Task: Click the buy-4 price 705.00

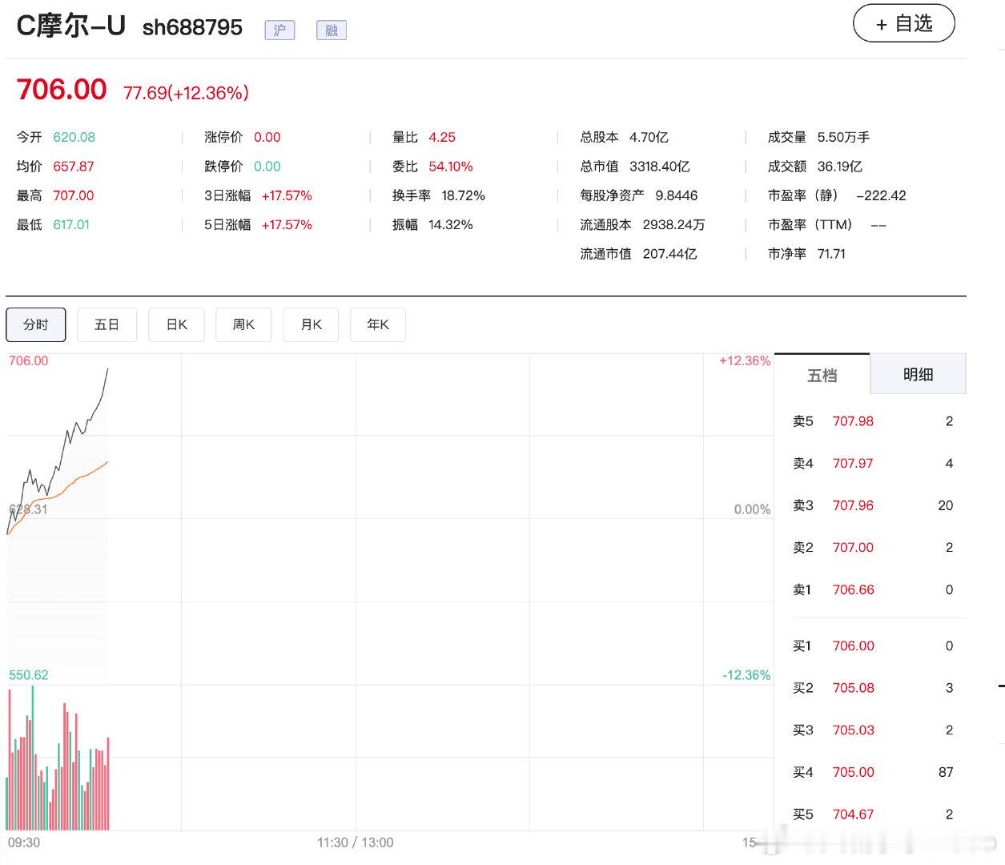Action: (x=853, y=772)
